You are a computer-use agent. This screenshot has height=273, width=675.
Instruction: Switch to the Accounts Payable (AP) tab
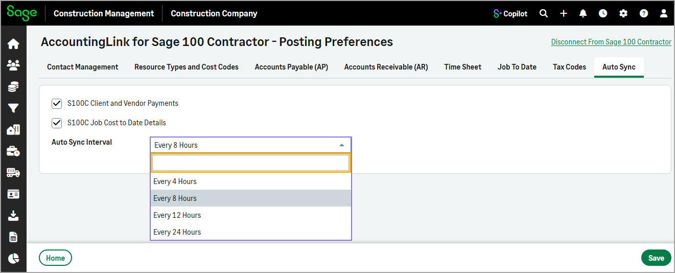point(291,67)
